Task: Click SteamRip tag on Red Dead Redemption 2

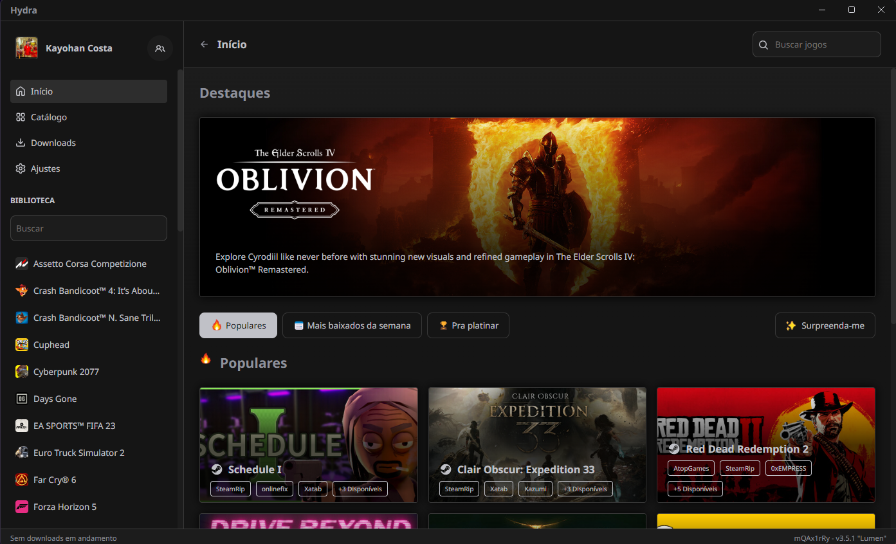Action: 740,468
